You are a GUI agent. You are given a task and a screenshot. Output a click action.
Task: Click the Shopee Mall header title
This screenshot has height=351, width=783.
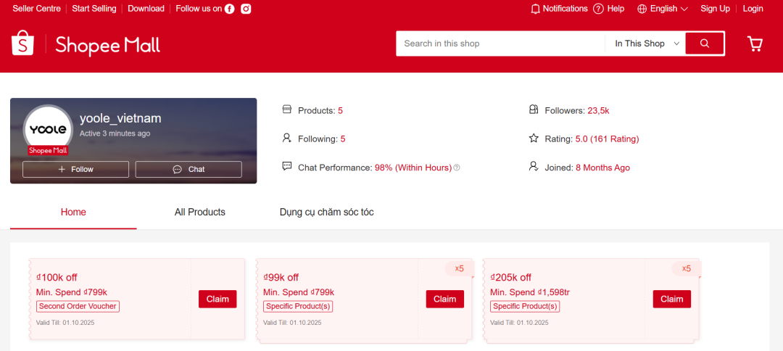click(108, 45)
